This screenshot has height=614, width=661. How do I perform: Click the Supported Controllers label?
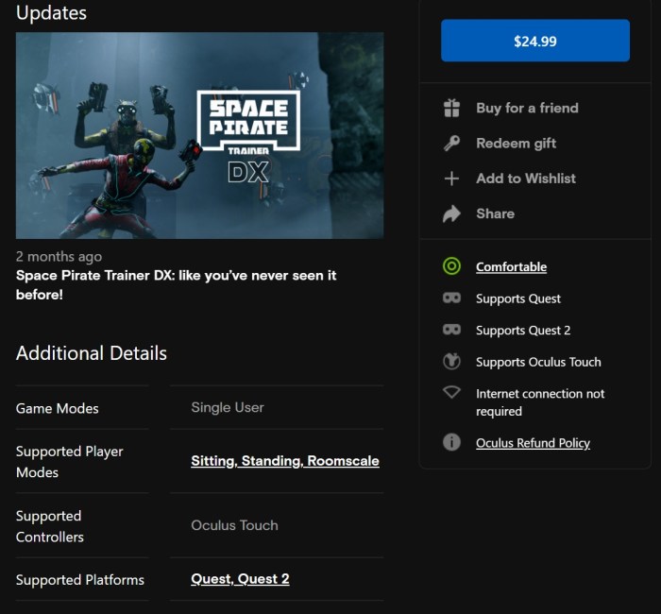tap(50, 526)
